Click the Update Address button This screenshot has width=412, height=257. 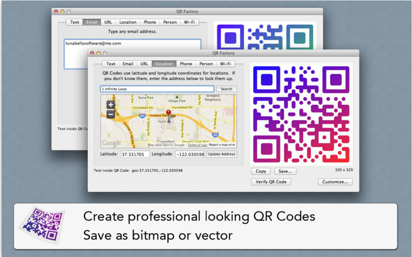click(x=222, y=154)
